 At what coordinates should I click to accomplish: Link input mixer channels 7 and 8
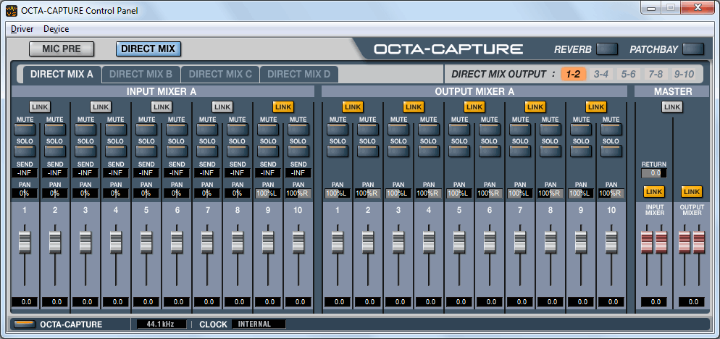pos(222,107)
